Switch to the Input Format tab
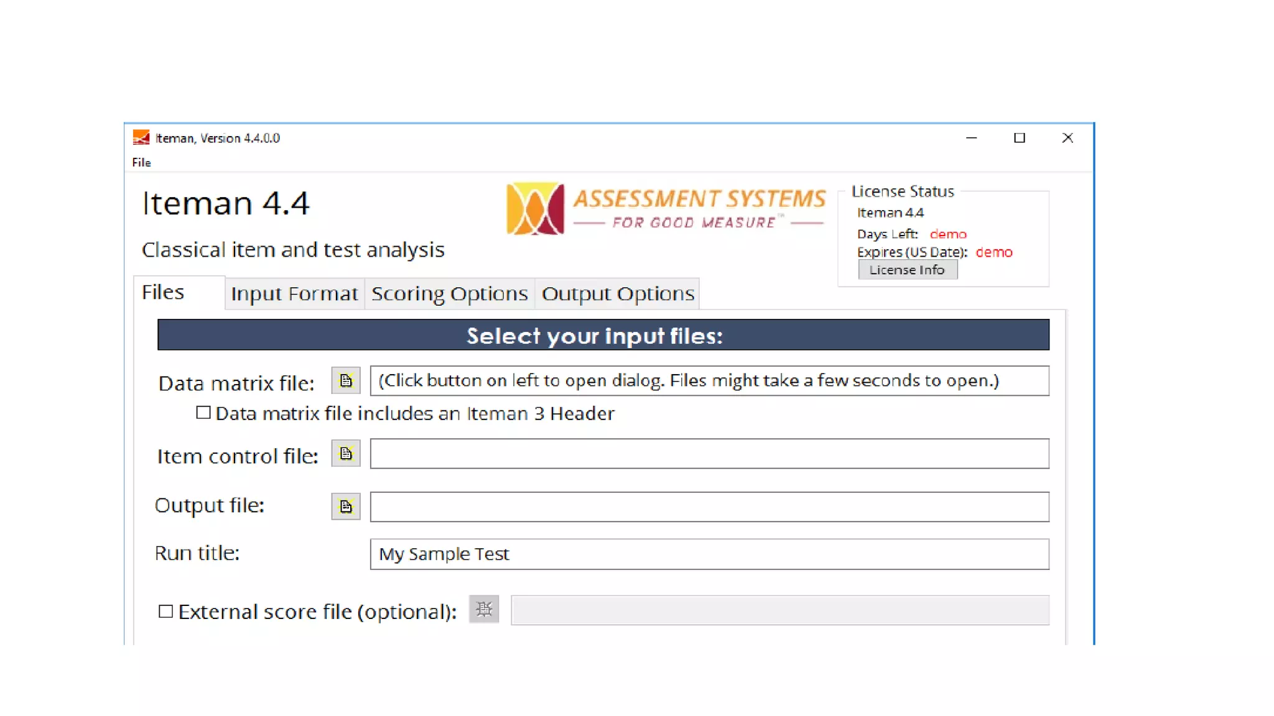 click(294, 293)
